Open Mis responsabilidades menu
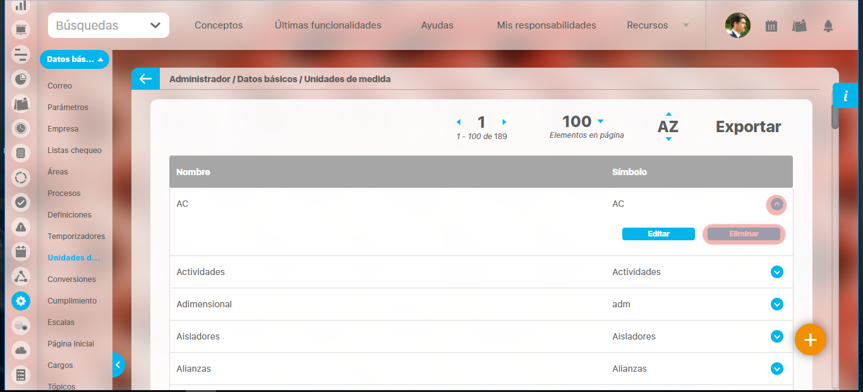Viewport: 863px width, 392px height. pyautogui.click(x=546, y=25)
